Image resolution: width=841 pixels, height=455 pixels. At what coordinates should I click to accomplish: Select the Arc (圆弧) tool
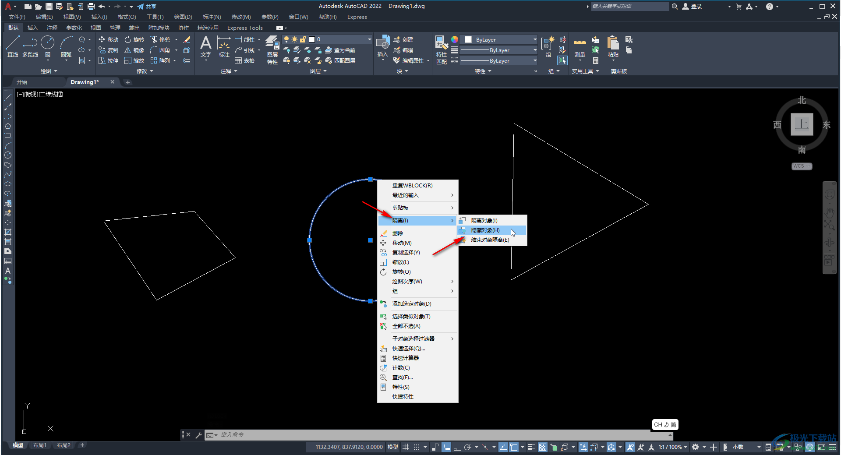[66, 46]
